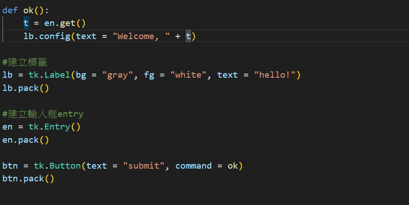
Task: Click en.pack() call line
Action: [x=25, y=140]
